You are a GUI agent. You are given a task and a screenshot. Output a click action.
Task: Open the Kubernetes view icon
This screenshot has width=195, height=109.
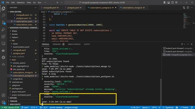(3, 58)
